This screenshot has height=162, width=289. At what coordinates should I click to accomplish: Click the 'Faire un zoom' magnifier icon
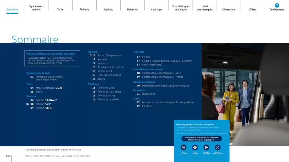pos(183,148)
